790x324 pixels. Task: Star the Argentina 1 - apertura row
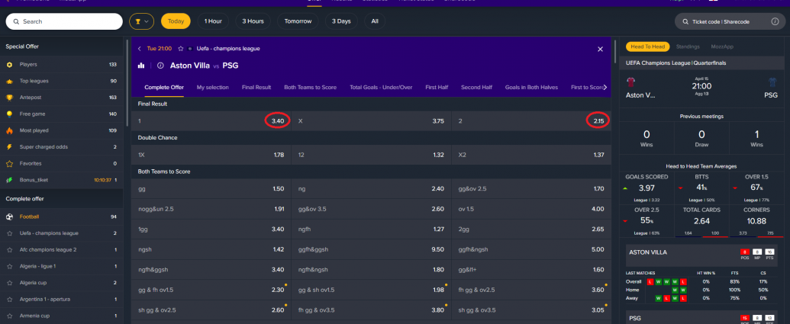9,300
